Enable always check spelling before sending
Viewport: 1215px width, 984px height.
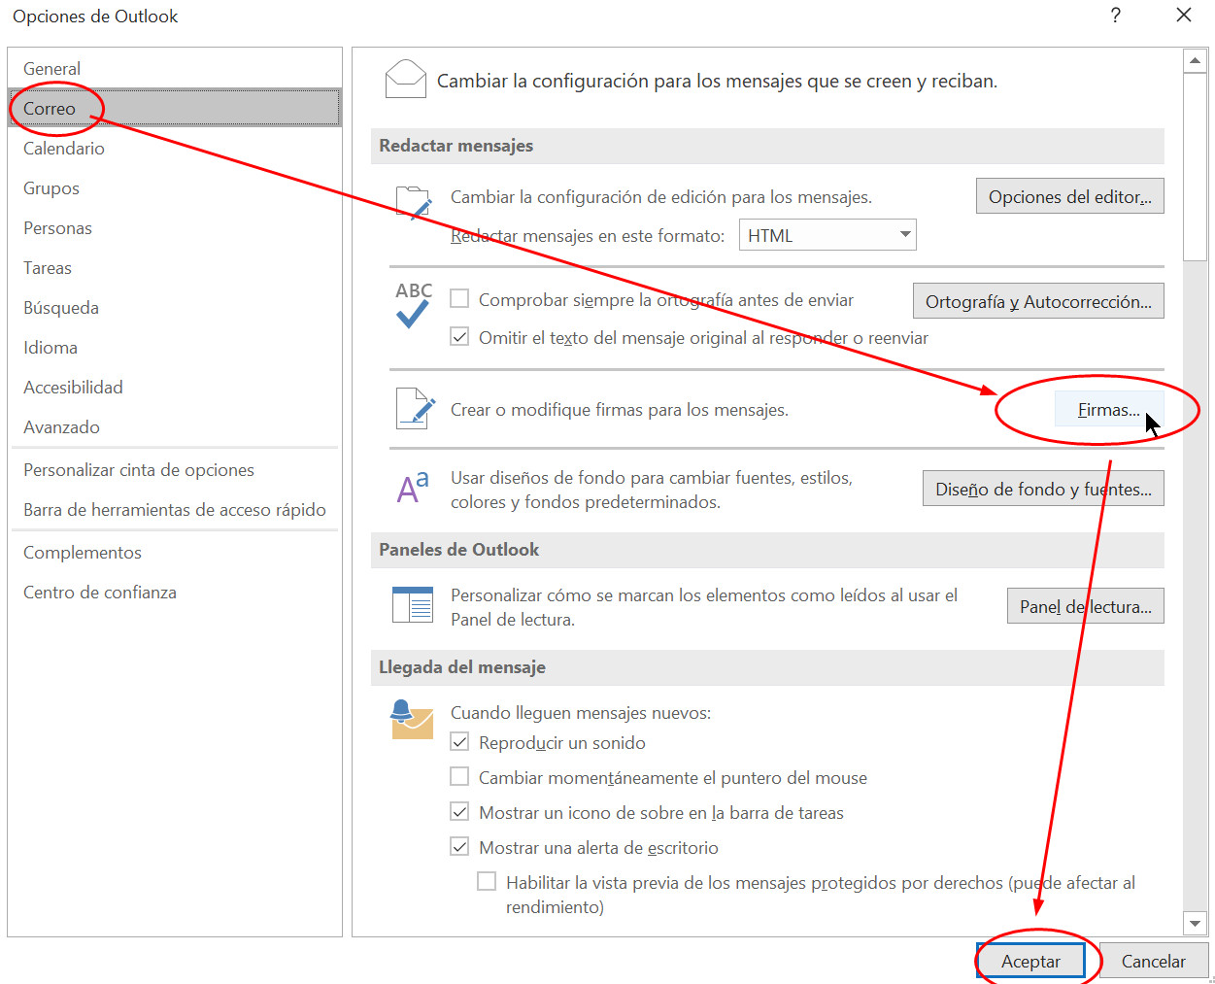(x=459, y=299)
